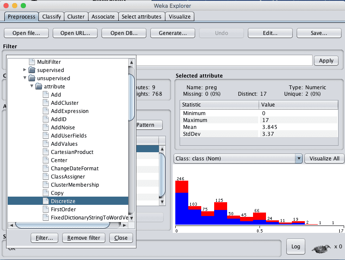Click the attribute folder icon
This screenshot has height=260, width=345.
[x=39, y=86]
